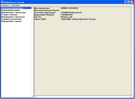Click details pane vertical scroll-up arrow

point(132,8)
